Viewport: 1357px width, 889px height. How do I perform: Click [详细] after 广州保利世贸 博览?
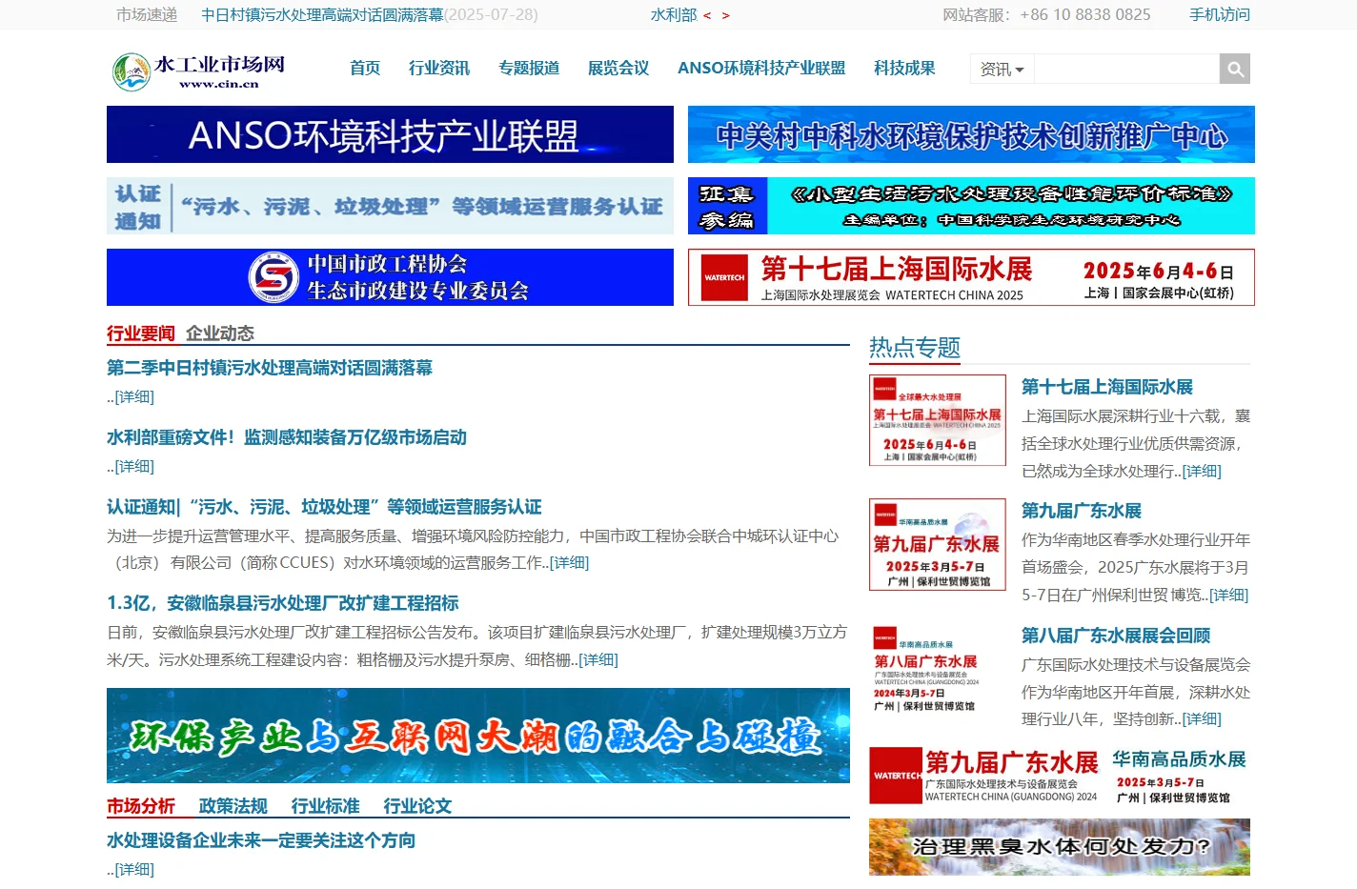pyautogui.click(x=1229, y=596)
